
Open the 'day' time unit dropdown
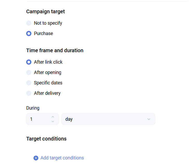[x=108, y=119]
